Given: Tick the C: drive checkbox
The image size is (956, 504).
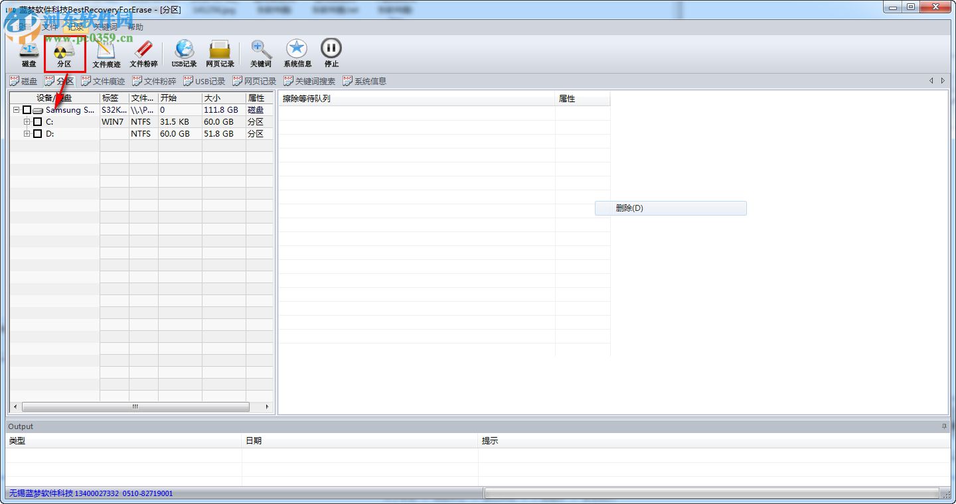Looking at the screenshot, I should 37,121.
